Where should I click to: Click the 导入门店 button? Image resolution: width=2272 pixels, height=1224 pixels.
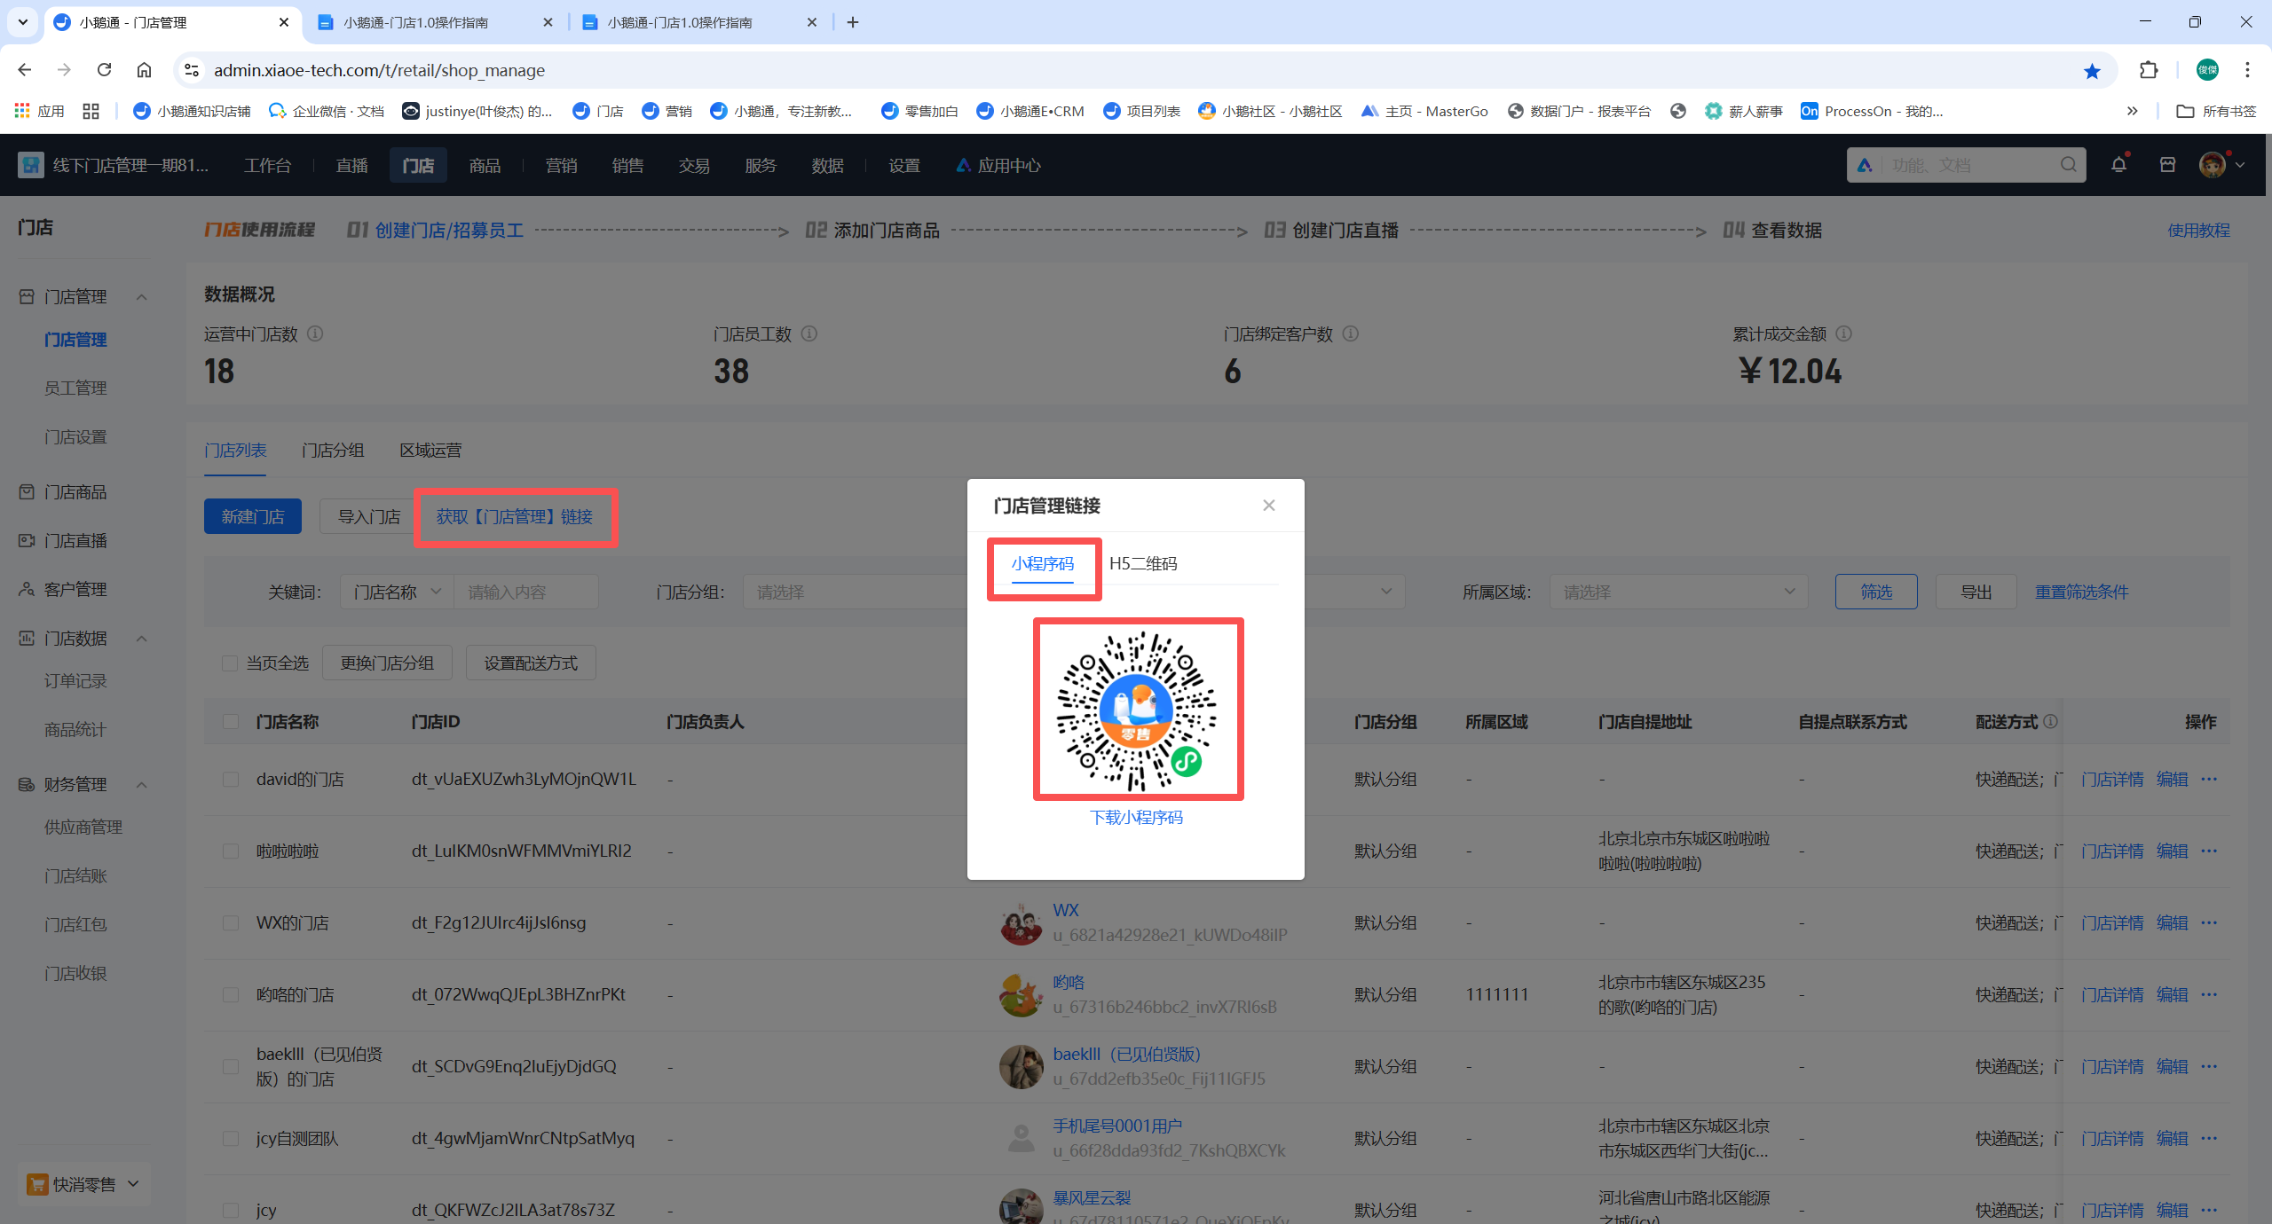[369, 516]
